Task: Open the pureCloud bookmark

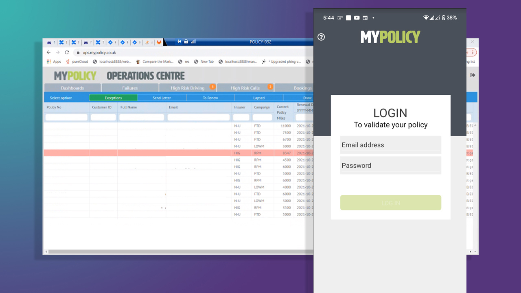Action: 77,62
